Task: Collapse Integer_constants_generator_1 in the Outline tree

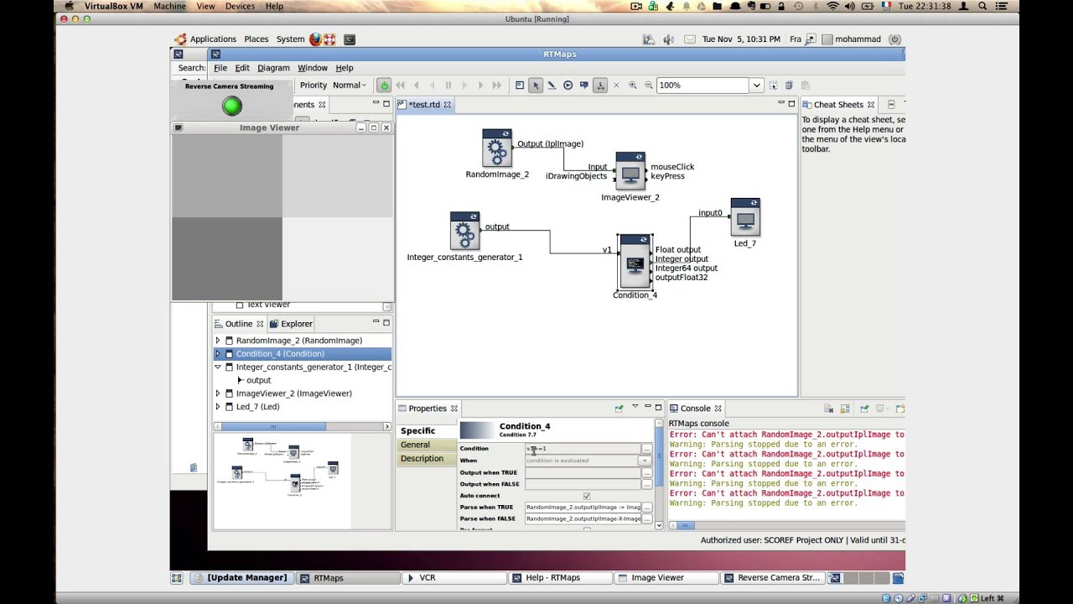Action: click(x=218, y=367)
